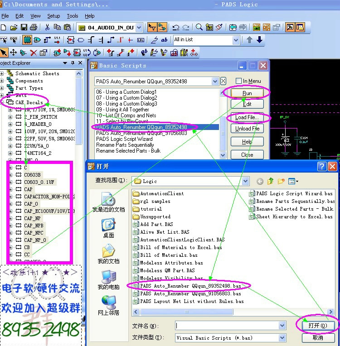This screenshot has width=340, height=346.
Task: Open the file name dropdown arrow
Action: [282, 325]
